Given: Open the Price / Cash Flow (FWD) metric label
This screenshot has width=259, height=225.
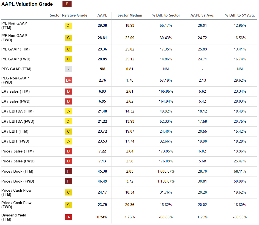Looking at the screenshot, I should (x=17, y=205).
